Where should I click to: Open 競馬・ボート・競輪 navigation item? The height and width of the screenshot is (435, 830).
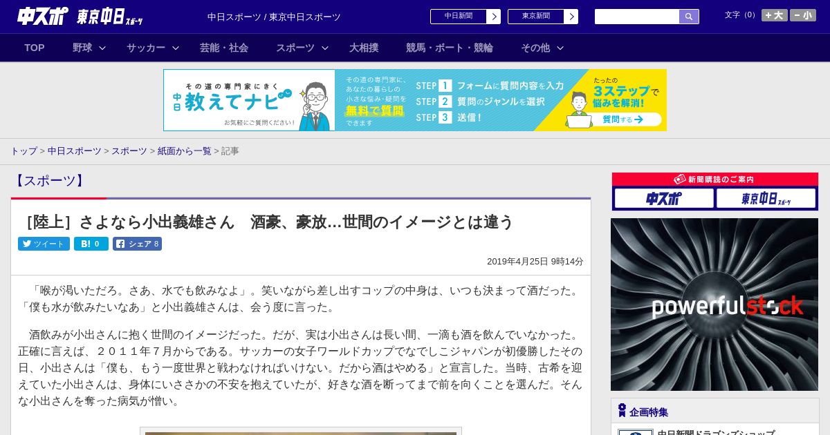pos(450,48)
